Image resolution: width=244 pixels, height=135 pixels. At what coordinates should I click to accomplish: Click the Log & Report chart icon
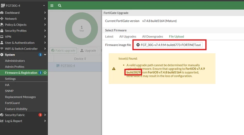pos(2,121)
